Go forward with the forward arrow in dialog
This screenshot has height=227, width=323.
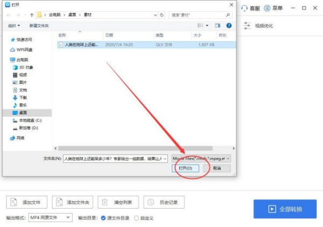(18, 15)
